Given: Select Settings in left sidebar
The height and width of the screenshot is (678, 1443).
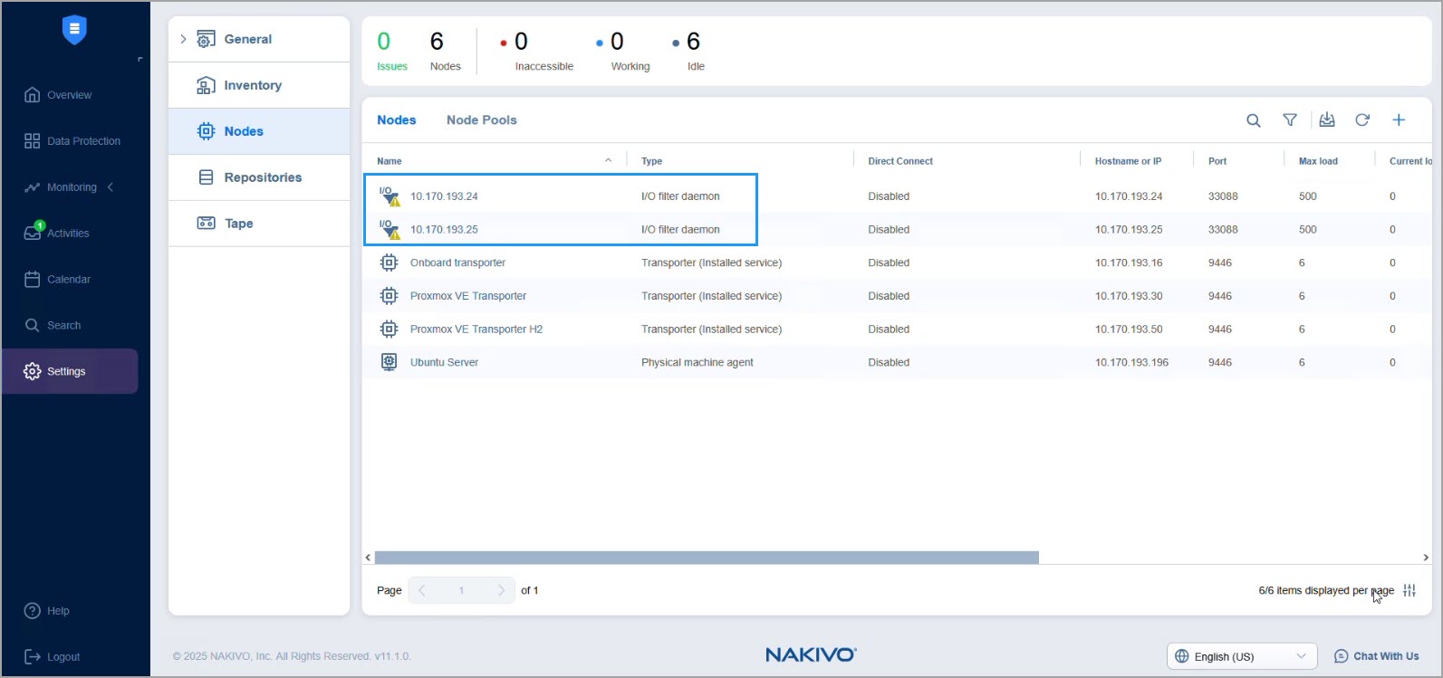Looking at the screenshot, I should pos(70,371).
